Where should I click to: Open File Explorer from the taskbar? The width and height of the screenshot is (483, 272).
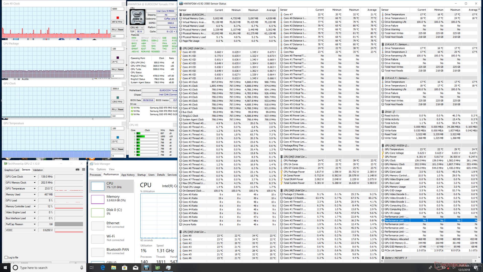point(114,267)
